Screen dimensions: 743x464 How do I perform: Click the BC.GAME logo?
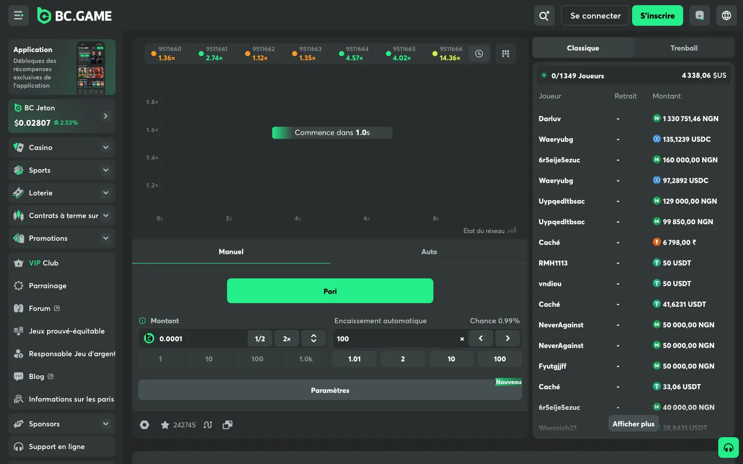[x=75, y=16]
